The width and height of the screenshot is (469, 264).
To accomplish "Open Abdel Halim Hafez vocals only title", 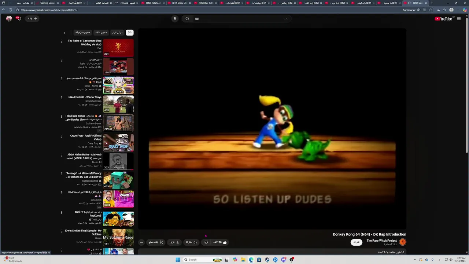I will 84,156.
